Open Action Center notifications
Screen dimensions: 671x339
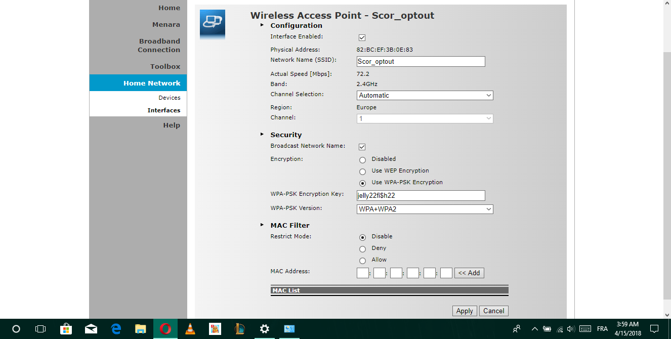[654, 329]
